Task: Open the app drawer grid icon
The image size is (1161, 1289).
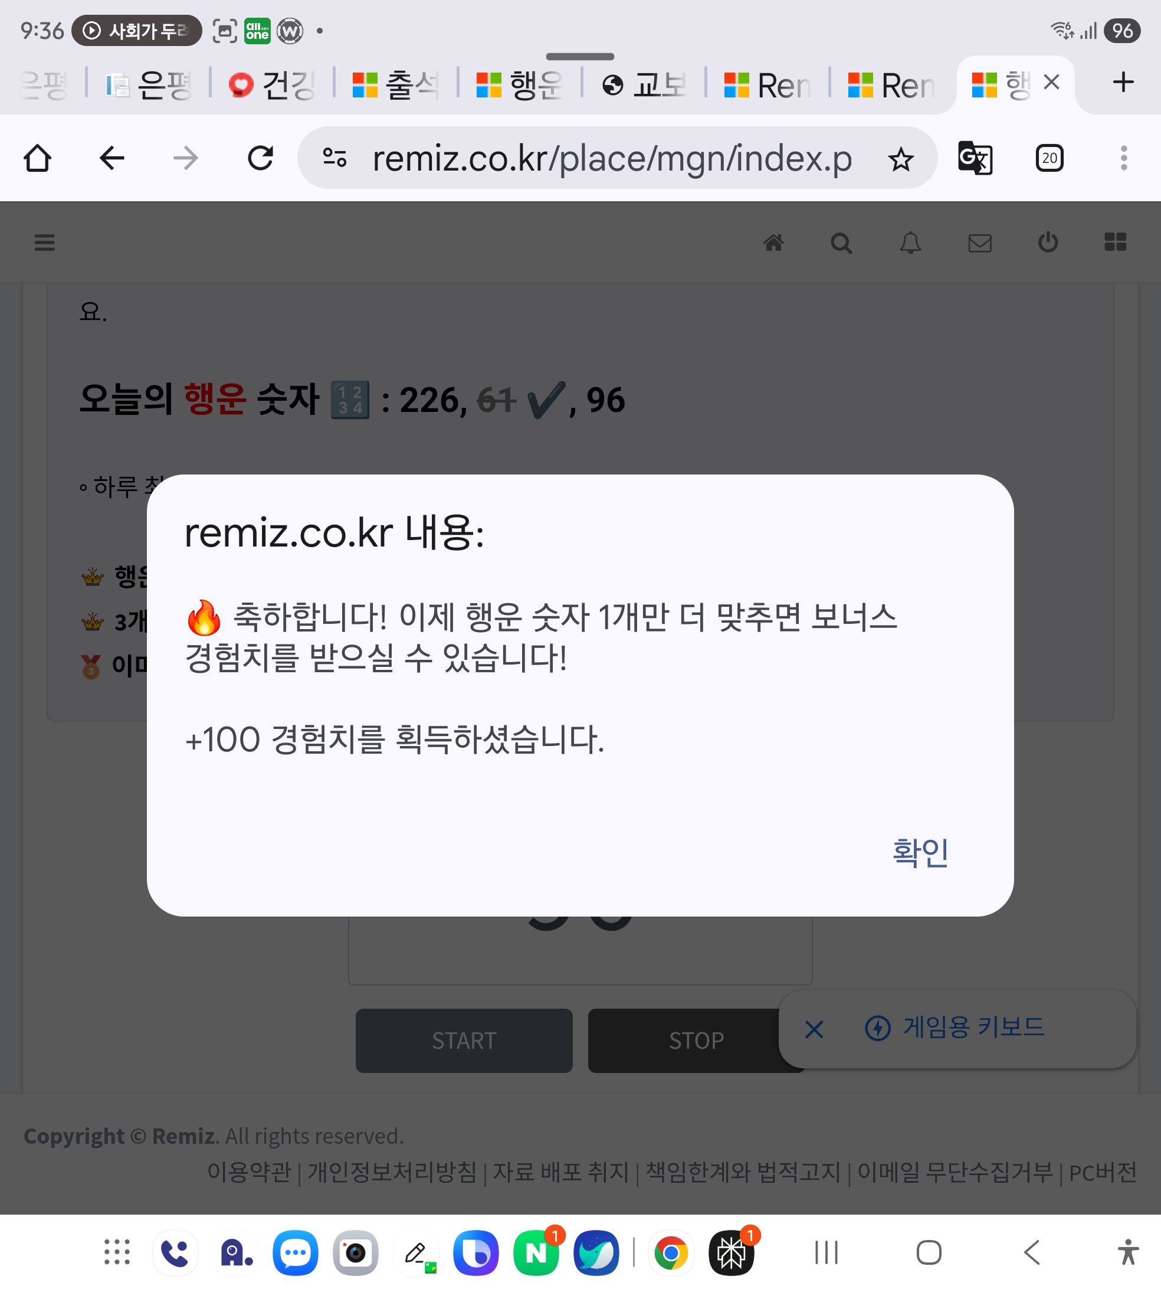Action: 117,1252
